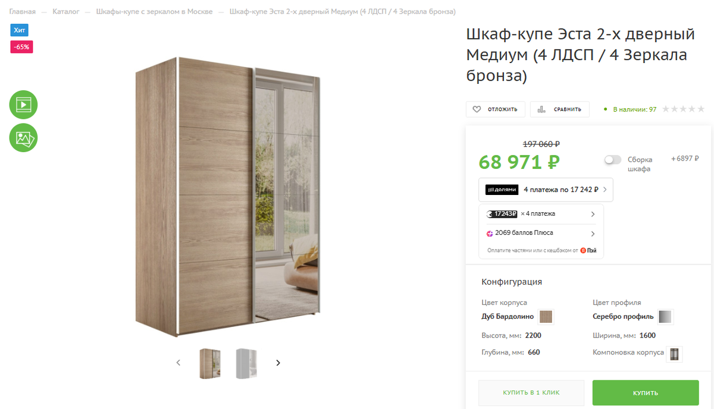Open the Компоновка корпуса layout icon
The image size is (714, 409).
tap(674, 354)
